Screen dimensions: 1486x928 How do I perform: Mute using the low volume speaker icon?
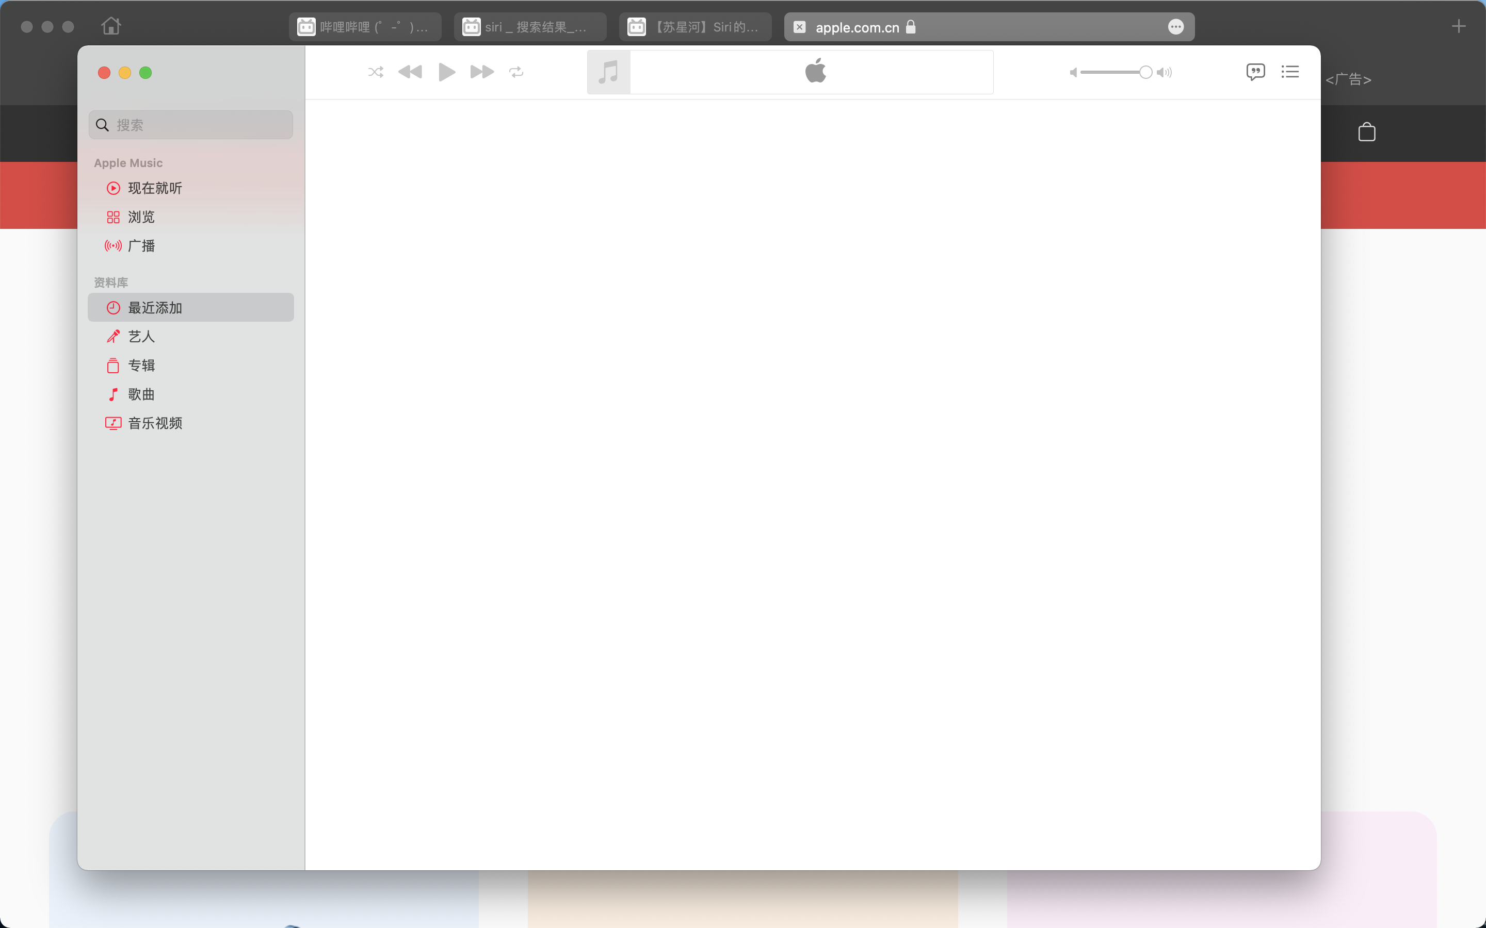point(1073,72)
